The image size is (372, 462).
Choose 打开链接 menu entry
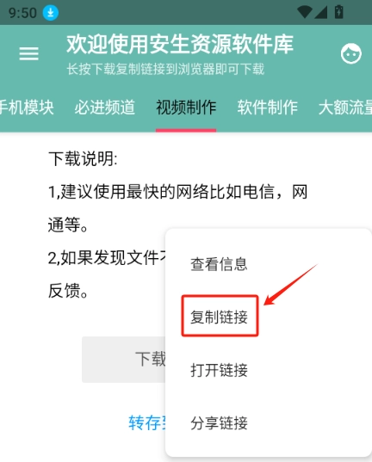219,370
